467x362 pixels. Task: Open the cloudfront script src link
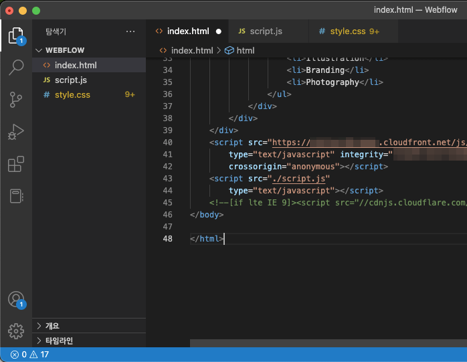[369, 143]
